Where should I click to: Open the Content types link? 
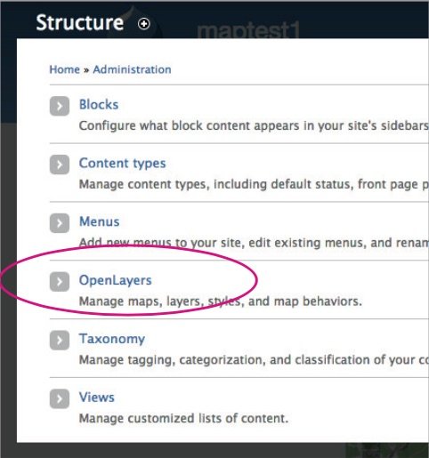coord(122,164)
